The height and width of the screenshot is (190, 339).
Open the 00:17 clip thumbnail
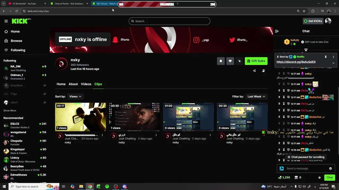point(81,117)
